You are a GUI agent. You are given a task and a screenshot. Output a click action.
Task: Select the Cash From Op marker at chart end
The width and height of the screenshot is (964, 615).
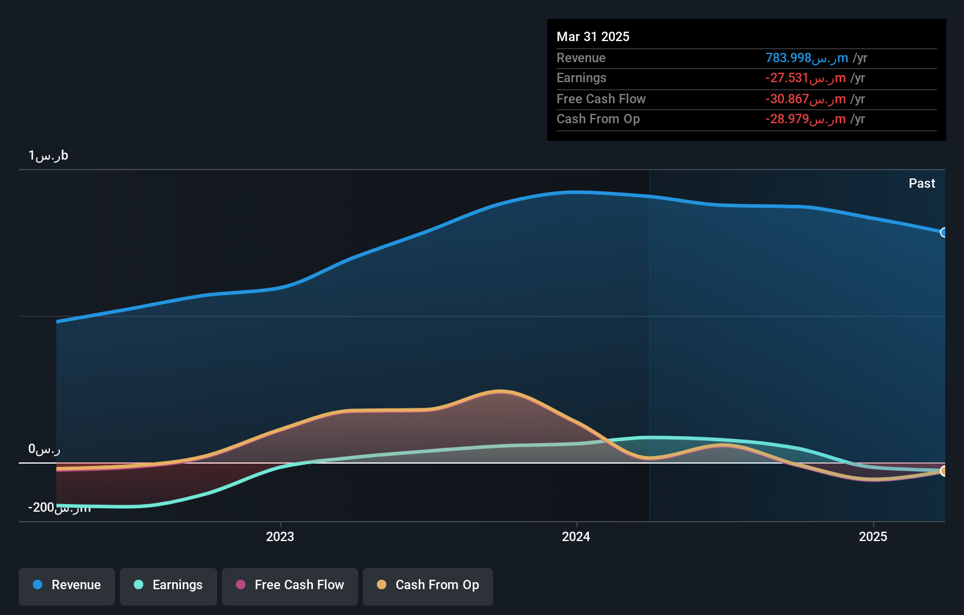click(944, 471)
